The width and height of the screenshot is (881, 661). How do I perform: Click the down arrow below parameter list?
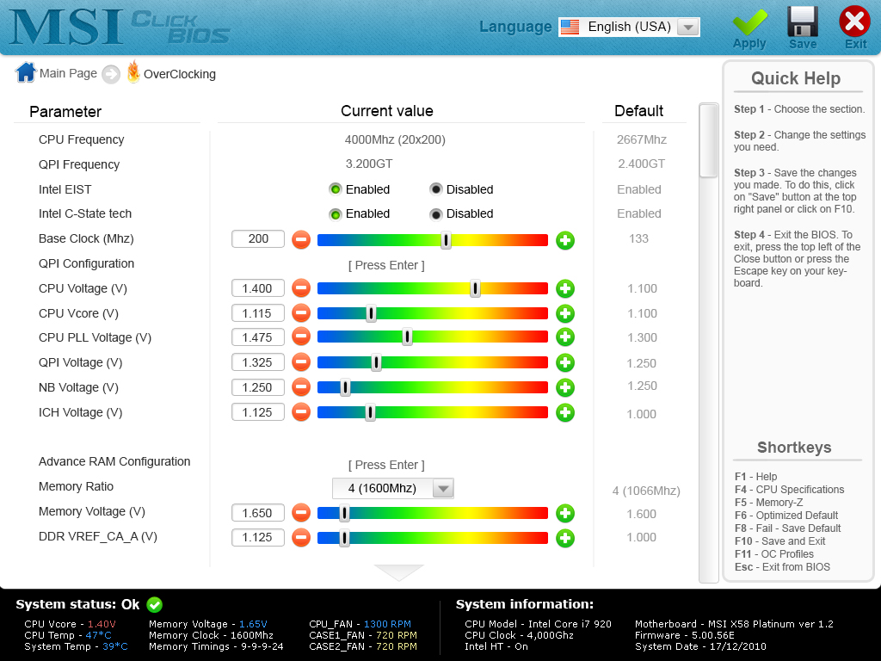[398, 572]
